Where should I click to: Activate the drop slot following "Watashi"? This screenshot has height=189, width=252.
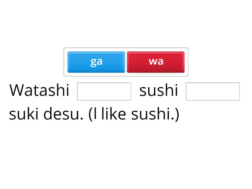(104, 91)
